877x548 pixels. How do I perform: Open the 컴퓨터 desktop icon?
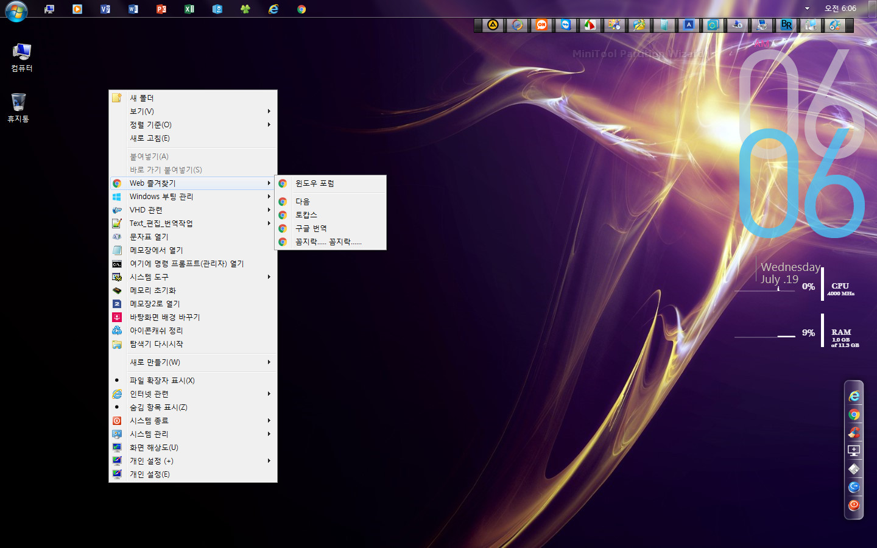[x=21, y=58]
